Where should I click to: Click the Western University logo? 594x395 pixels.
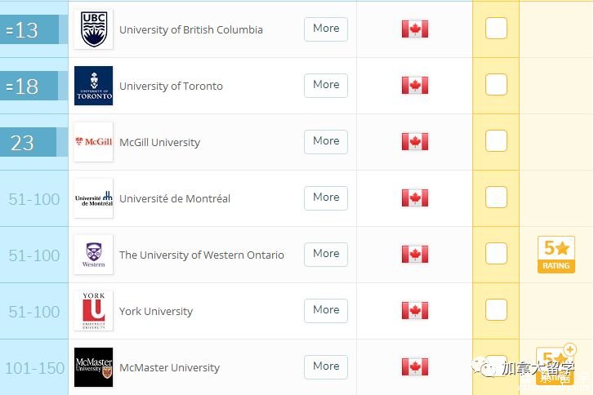pyautogui.click(x=93, y=255)
